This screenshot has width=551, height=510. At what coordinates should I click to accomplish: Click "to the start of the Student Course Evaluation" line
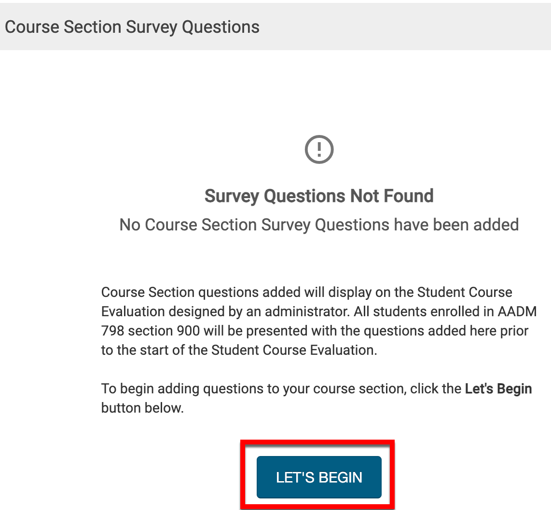238,350
